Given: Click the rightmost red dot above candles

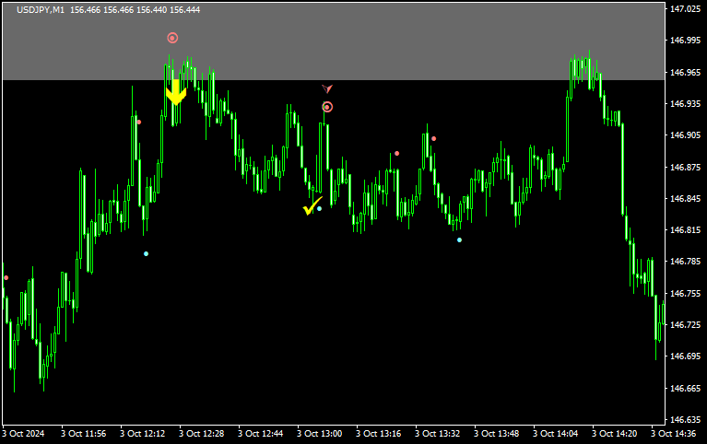Looking at the screenshot, I should coord(433,139).
